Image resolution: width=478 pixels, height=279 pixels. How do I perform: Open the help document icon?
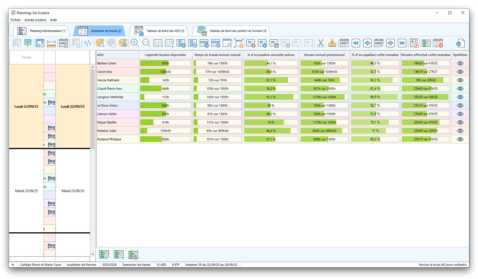460,43
